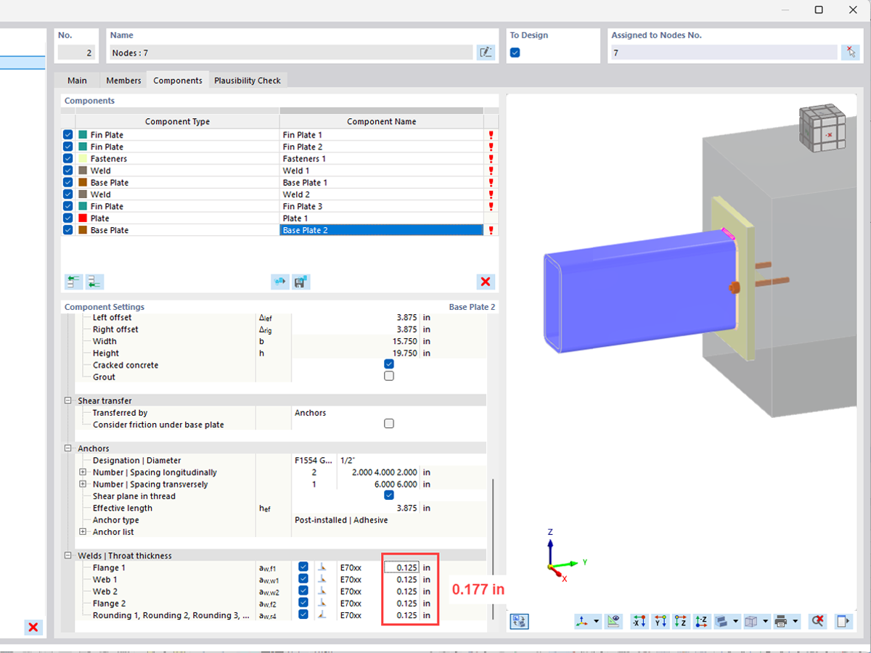Click the save component settings disk icon
This screenshot has width=871, height=653.
(x=300, y=282)
